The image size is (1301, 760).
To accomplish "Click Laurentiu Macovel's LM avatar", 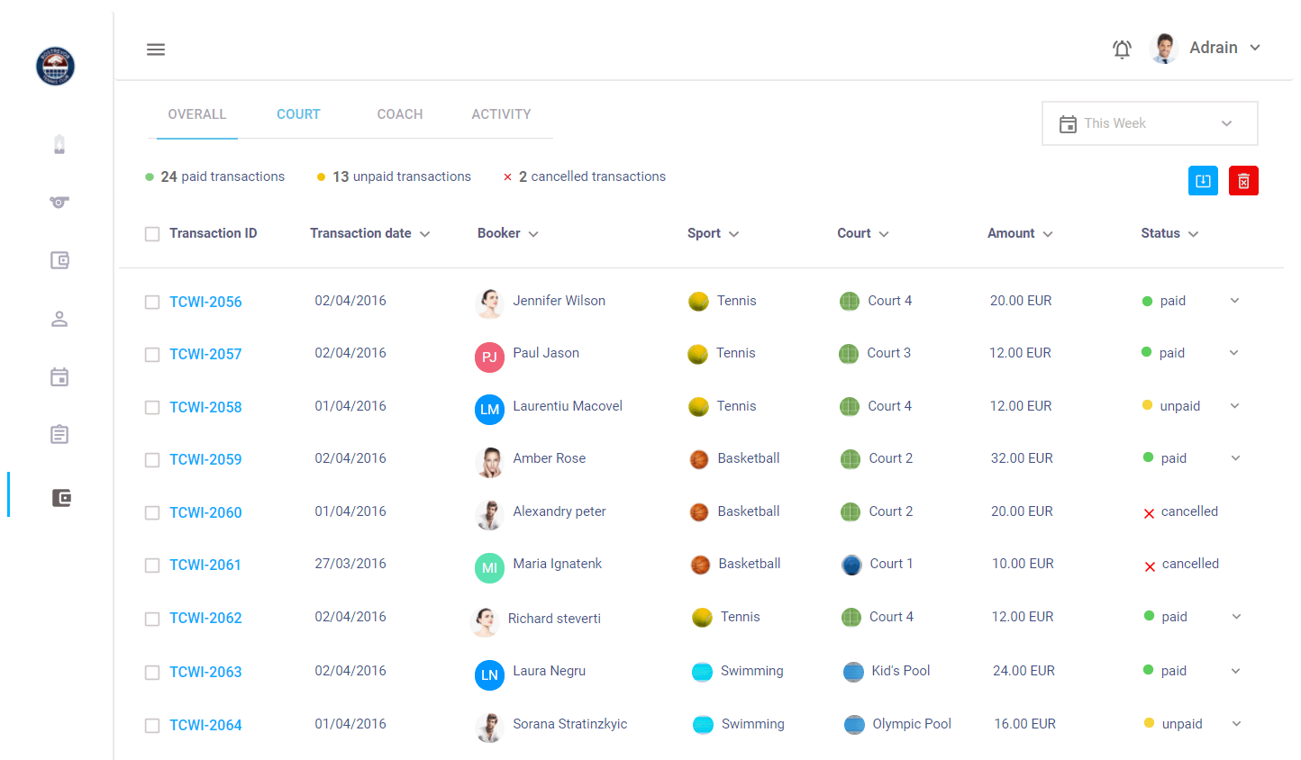I will 489,409.
